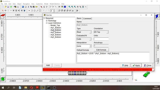The image size is (160, 90).
Task: Open the Windows Start menu
Action: (x=3, y=88)
